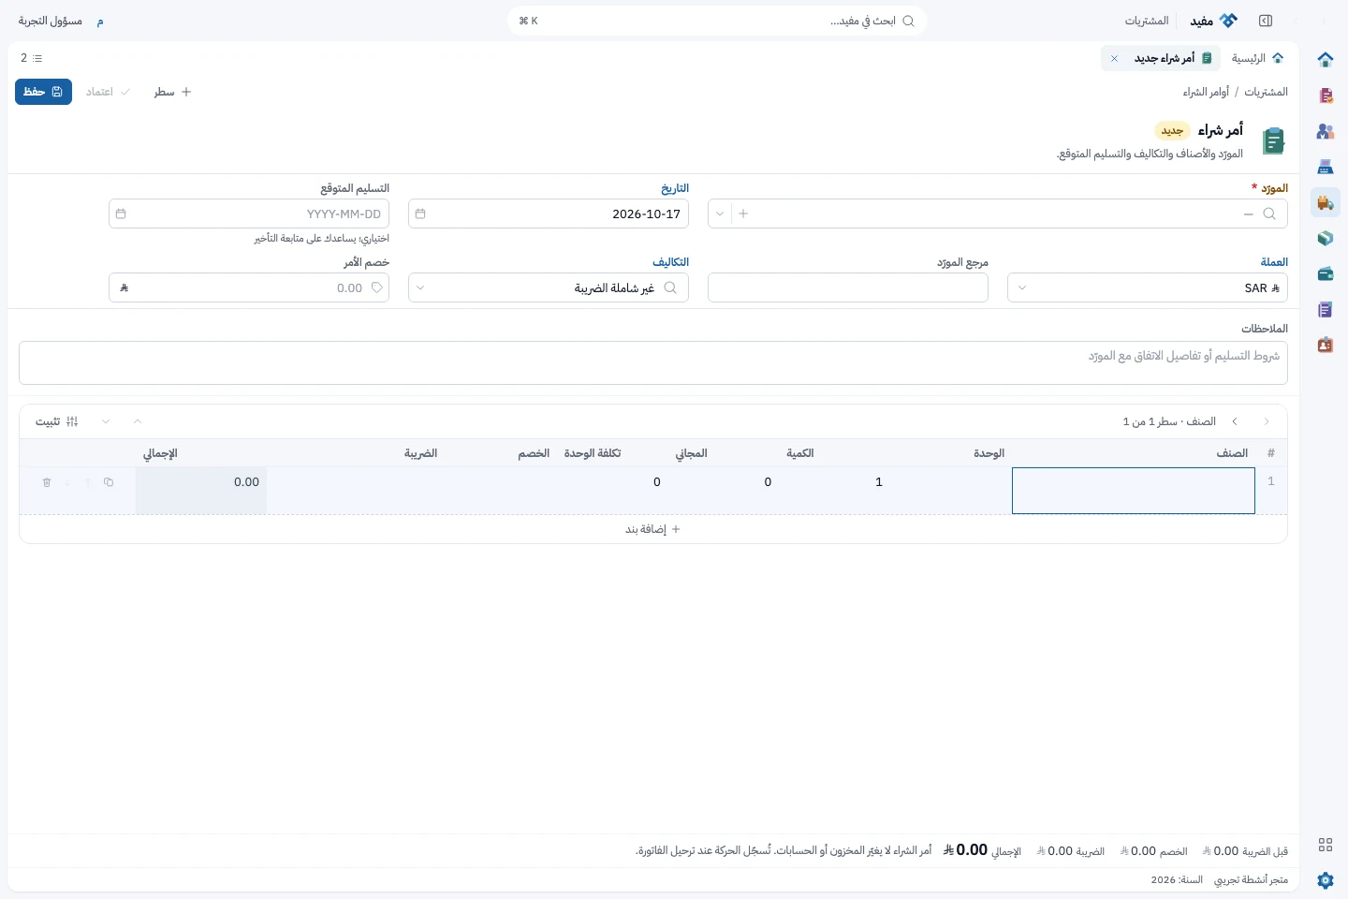The width and height of the screenshot is (1348, 899).
Task: Click the up chevron above the lines table
Action: [138, 421]
